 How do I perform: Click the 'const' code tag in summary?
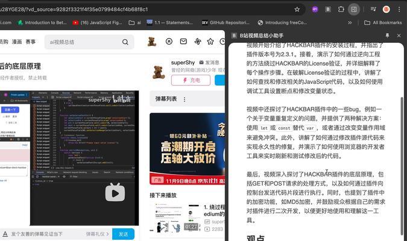[x=284, y=128]
